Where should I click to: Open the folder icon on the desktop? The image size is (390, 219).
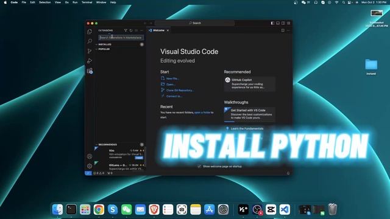pyautogui.click(x=371, y=64)
